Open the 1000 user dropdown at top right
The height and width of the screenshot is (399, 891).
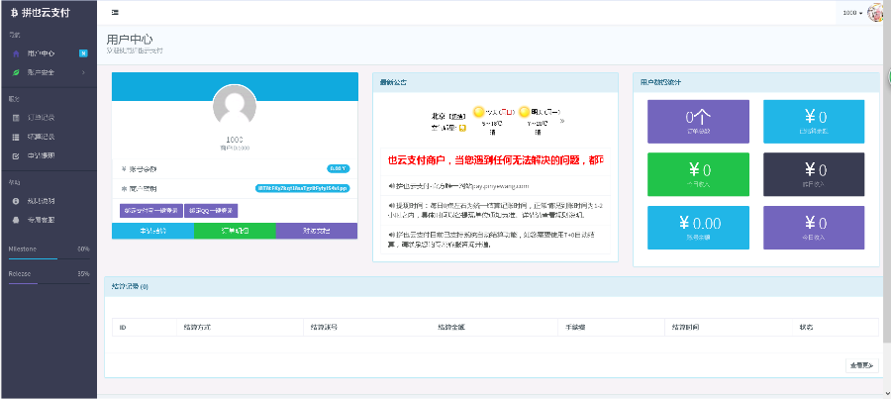click(x=851, y=13)
